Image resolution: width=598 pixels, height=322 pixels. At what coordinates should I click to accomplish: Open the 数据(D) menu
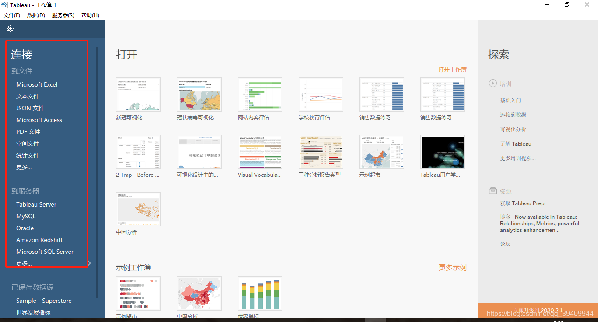pos(36,15)
